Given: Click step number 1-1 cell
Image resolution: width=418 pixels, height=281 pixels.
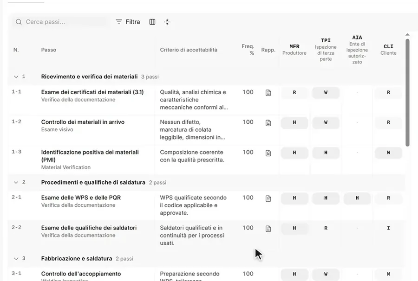Looking at the screenshot, I should [x=16, y=92].
